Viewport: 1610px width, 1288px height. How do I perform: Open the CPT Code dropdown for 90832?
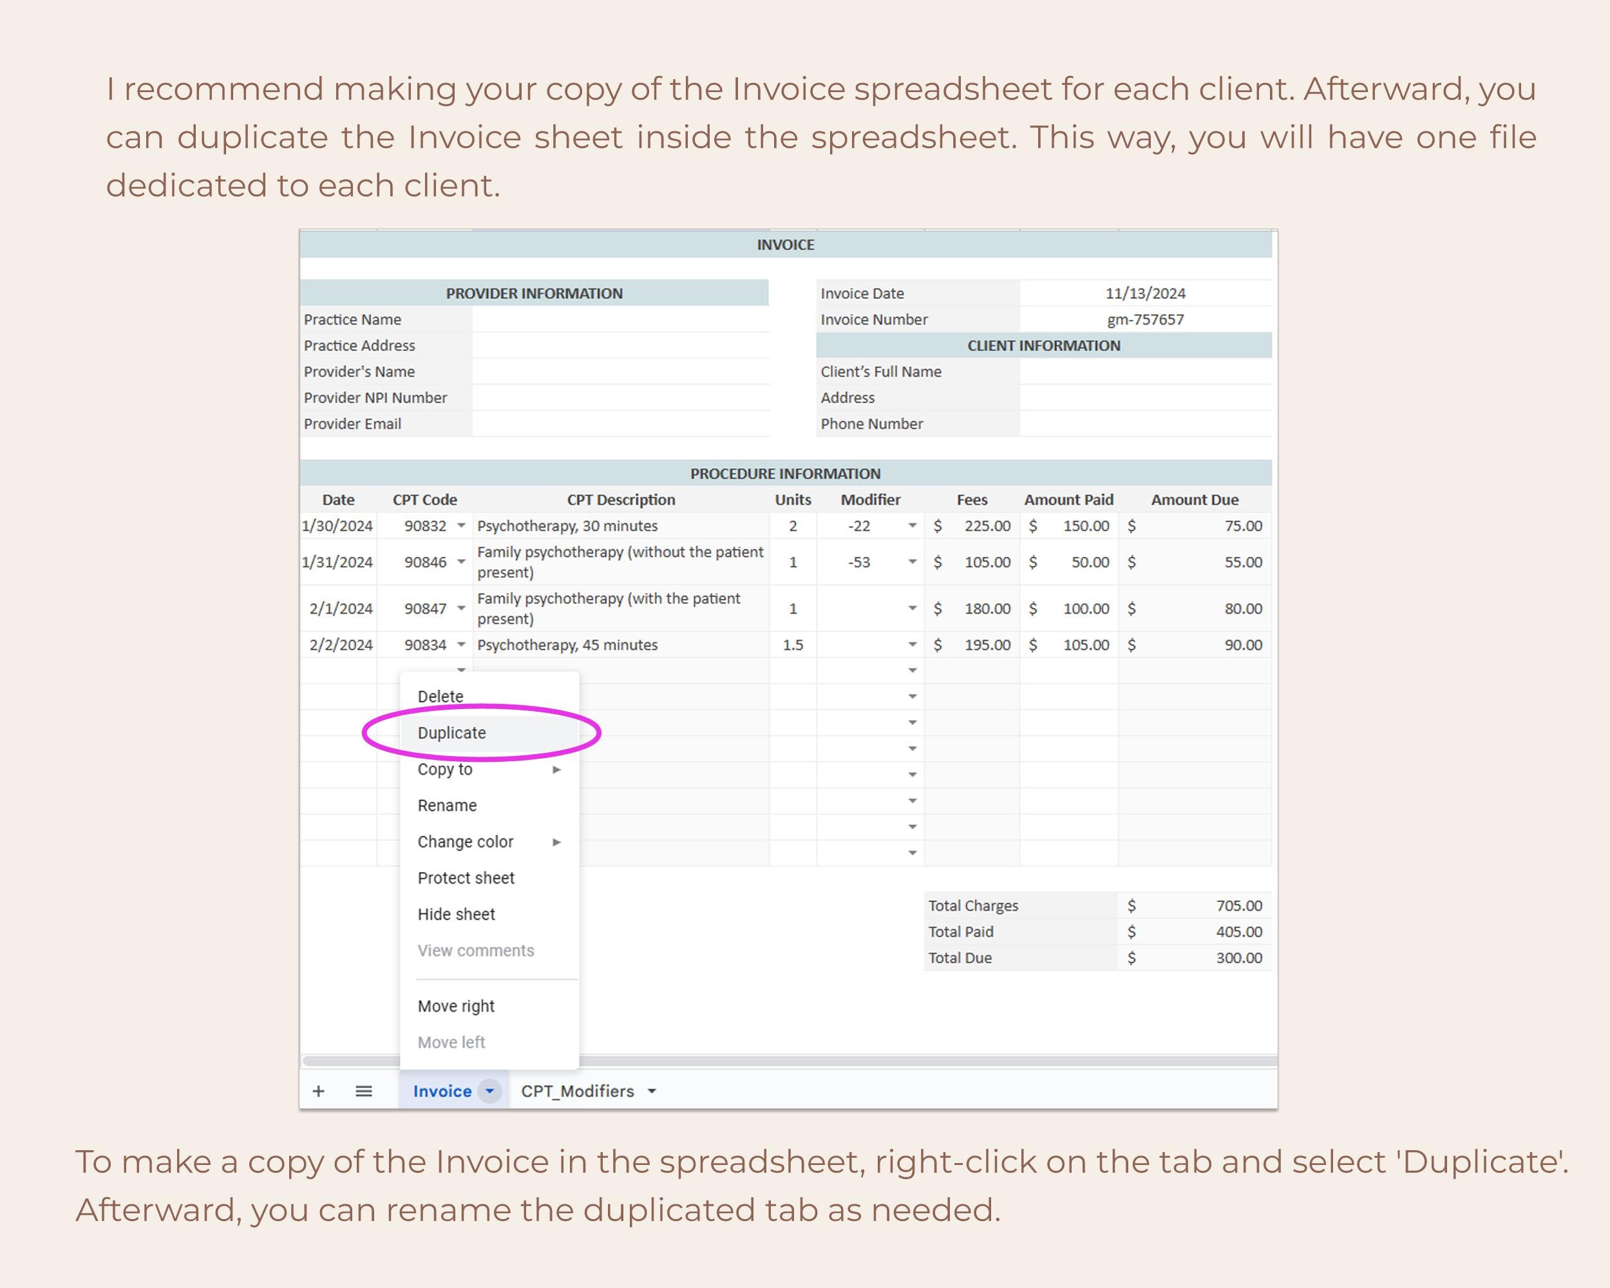tap(462, 526)
